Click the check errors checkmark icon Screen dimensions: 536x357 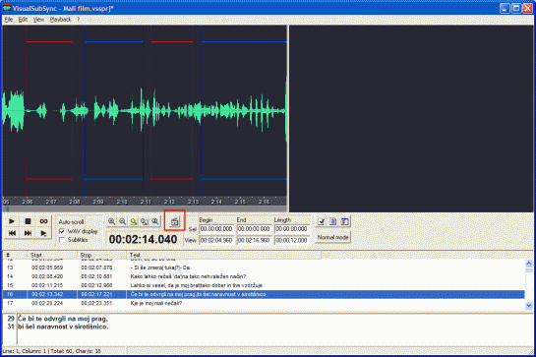(x=321, y=221)
